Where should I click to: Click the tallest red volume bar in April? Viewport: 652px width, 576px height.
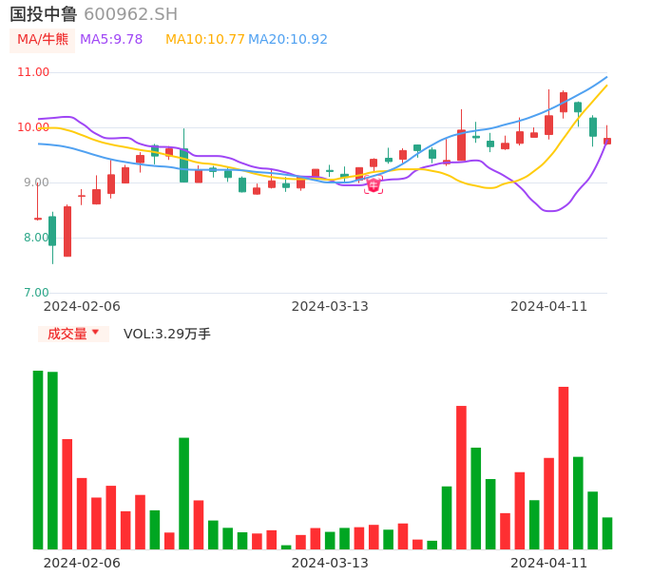pos(564,467)
